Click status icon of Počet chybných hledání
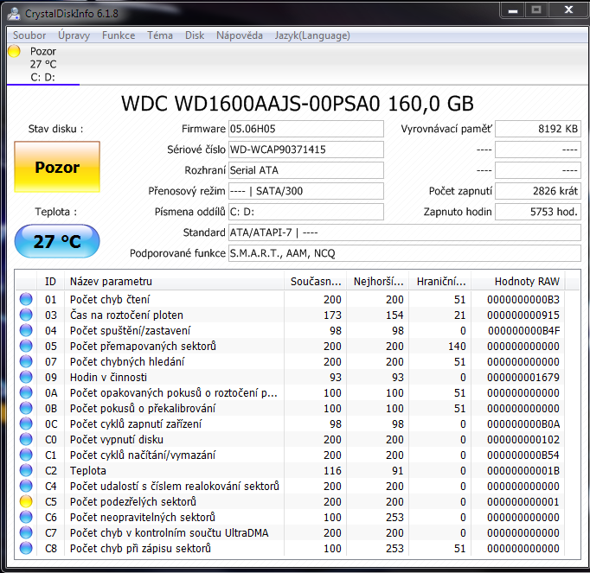The width and height of the screenshot is (590, 573). [x=26, y=361]
